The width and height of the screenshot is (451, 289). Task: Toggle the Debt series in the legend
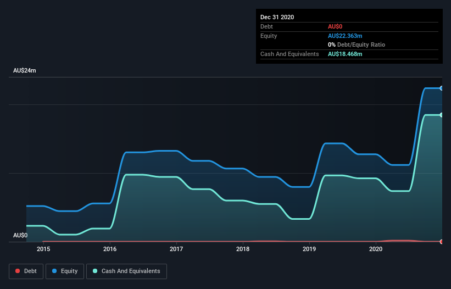click(26, 271)
